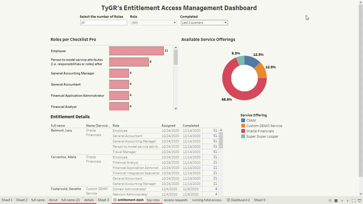Click the show-tabs dark square icon

click(x=336, y=200)
